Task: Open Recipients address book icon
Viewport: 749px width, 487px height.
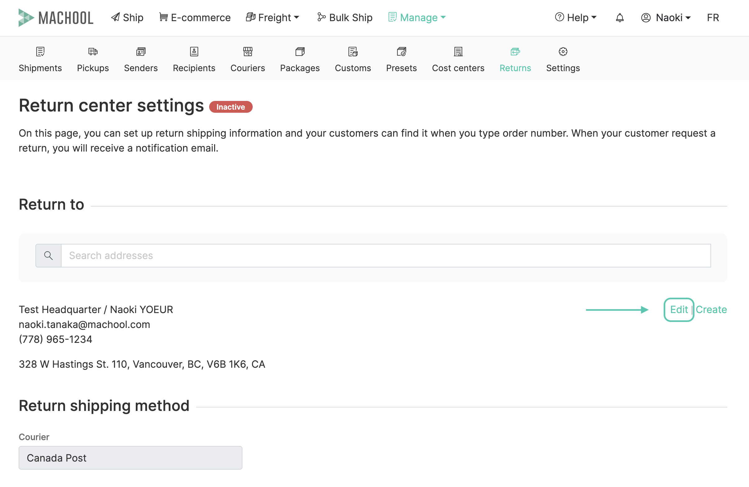Action: tap(194, 52)
